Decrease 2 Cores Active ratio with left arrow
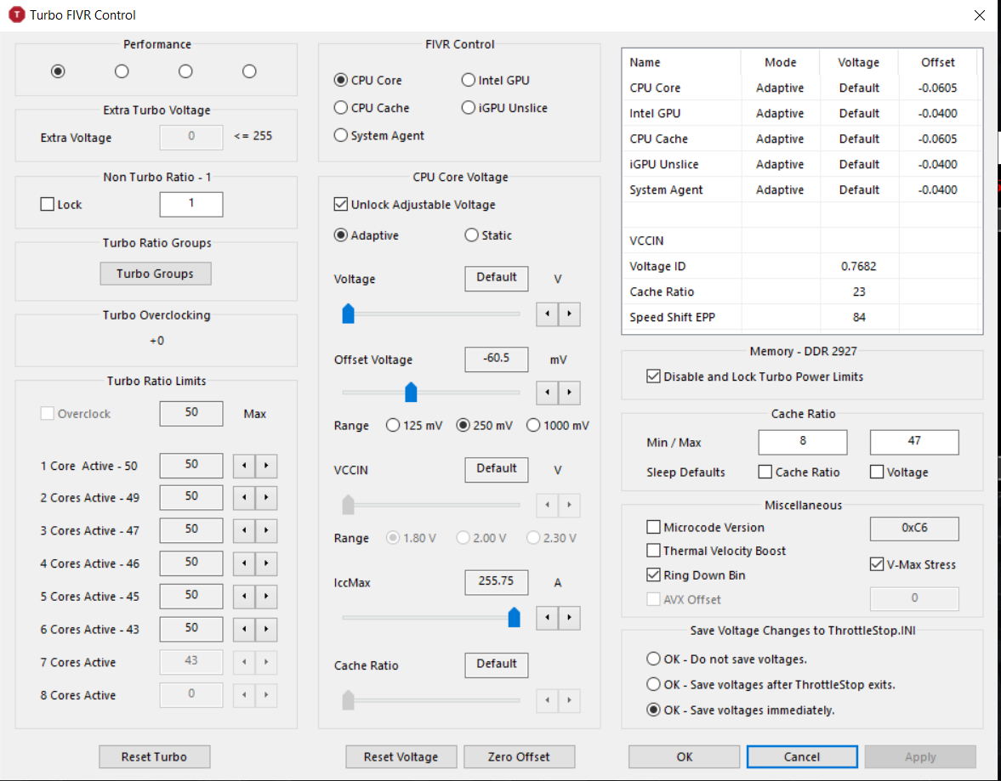Image resolution: width=1001 pixels, height=781 pixels. click(244, 498)
